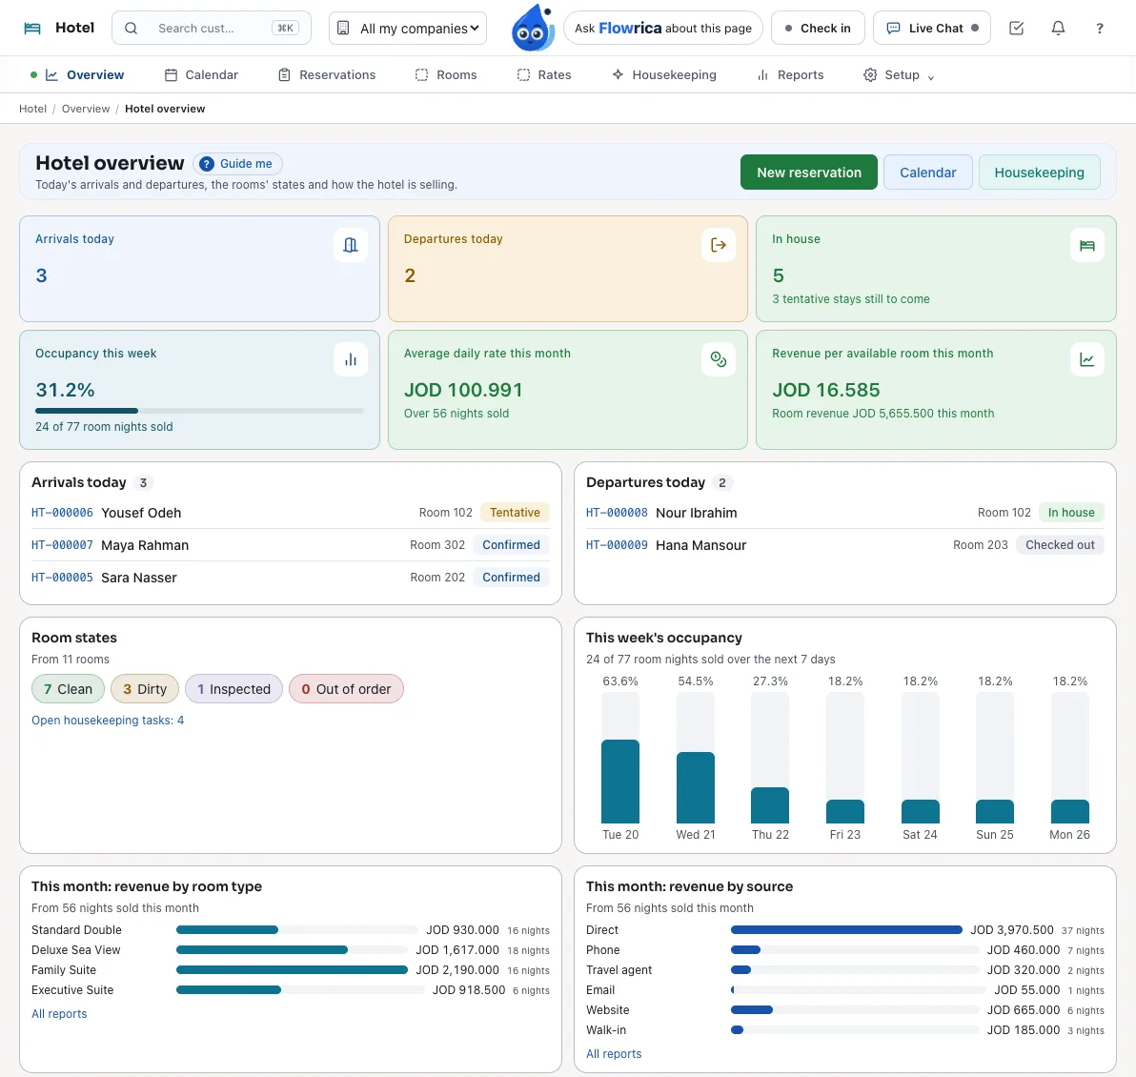Open the help question mark icon
This screenshot has width=1136, height=1077.
coord(1099,29)
